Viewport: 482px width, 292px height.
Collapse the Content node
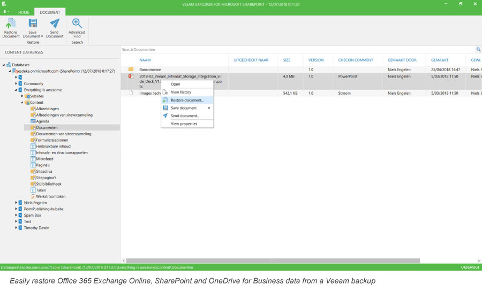[x=22, y=103]
